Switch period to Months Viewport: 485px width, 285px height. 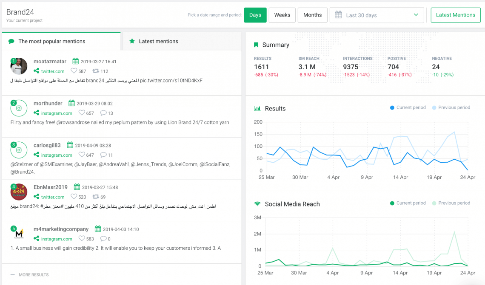312,15
